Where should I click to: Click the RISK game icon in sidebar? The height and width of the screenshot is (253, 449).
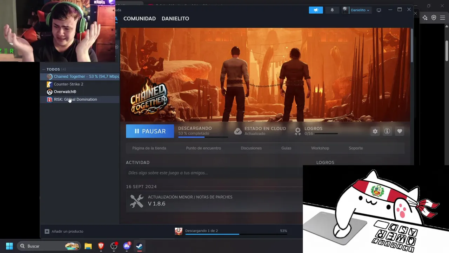pyautogui.click(x=49, y=99)
